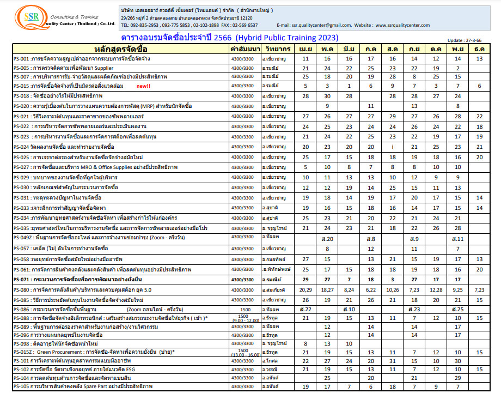Click the 'Update : 27-3-66' note
501x399 pixels.
(465, 40)
